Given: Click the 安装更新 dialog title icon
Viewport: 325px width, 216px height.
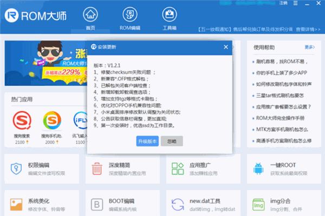Looking at the screenshot, I should pos(94,47).
